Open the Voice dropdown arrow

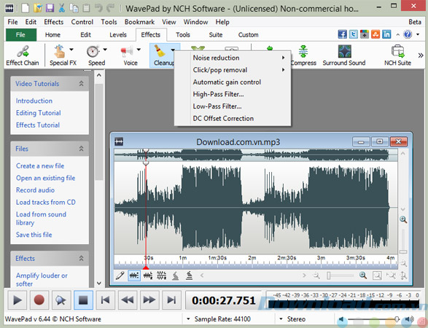point(139,50)
